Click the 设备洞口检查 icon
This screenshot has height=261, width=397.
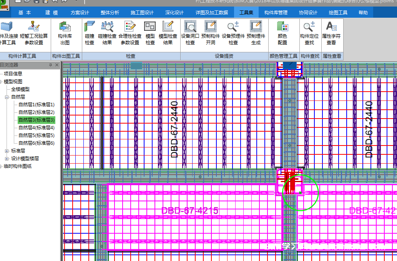coord(190,33)
